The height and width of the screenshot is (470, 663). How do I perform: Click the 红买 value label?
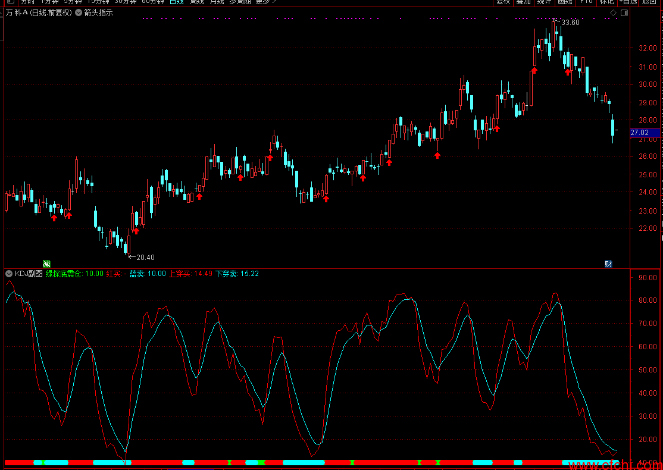coord(117,274)
